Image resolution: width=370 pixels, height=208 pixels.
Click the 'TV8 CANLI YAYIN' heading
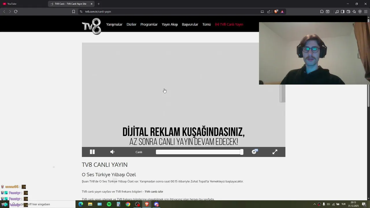pyautogui.click(x=105, y=165)
